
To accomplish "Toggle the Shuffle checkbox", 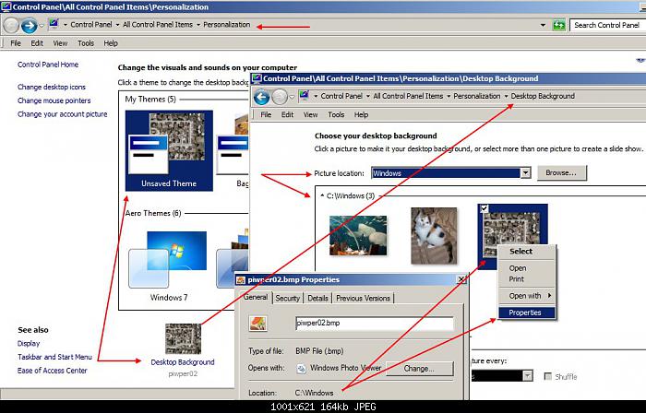I will [x=548, y=376].
